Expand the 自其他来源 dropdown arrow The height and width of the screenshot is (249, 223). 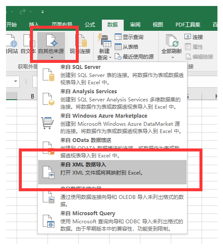point(52,57)
